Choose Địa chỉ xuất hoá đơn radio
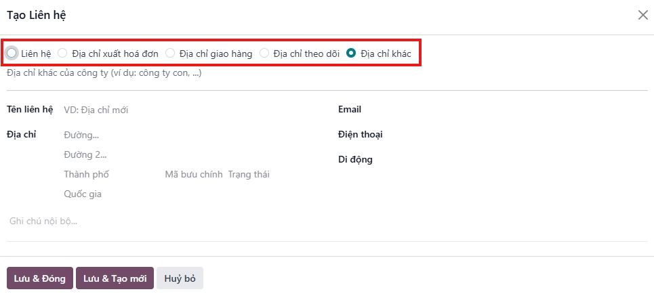 click(62, 53)
